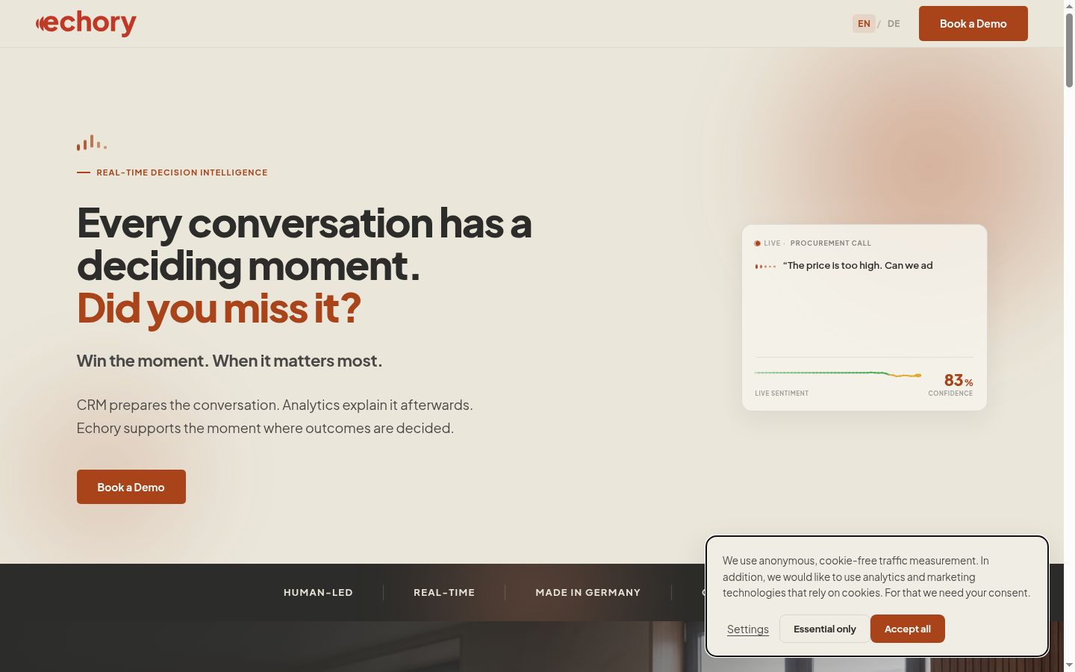Accept all cookies
The width and height of the screenshot is (1075, 672).
(x=907, y=629)
